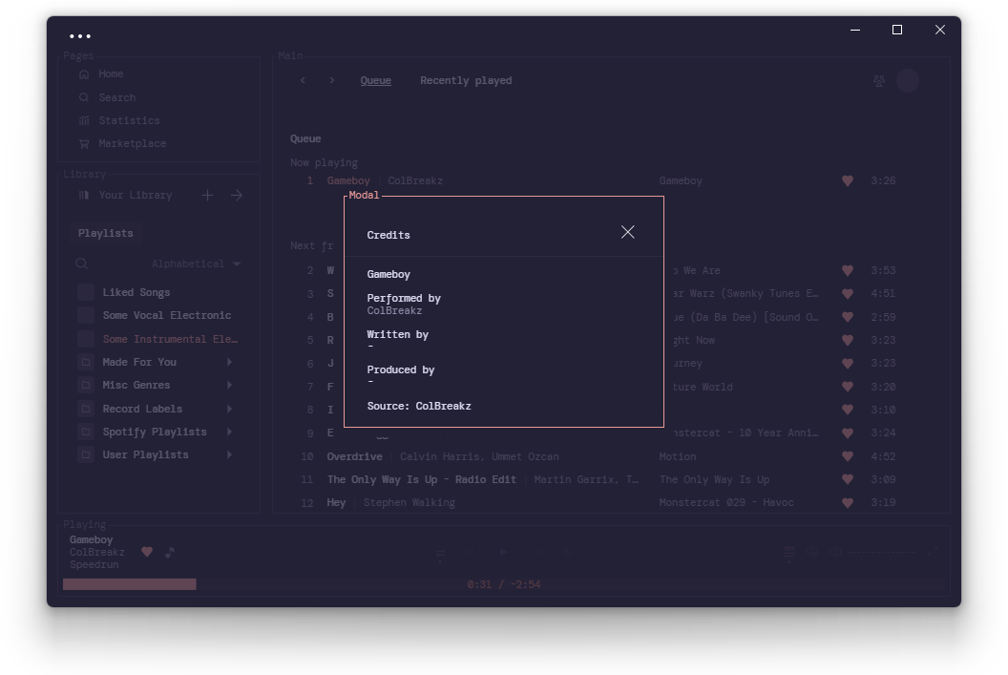Viewport: 1008px width, 675px height.
Task: Click the lyrics note icon in Playing bar
Action: click(170, 552)
